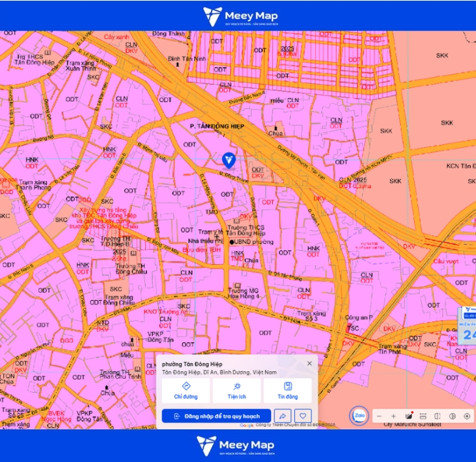Favorite this location with the heart icon
Screen dimensions: 476x462
(x=303, y=416)
